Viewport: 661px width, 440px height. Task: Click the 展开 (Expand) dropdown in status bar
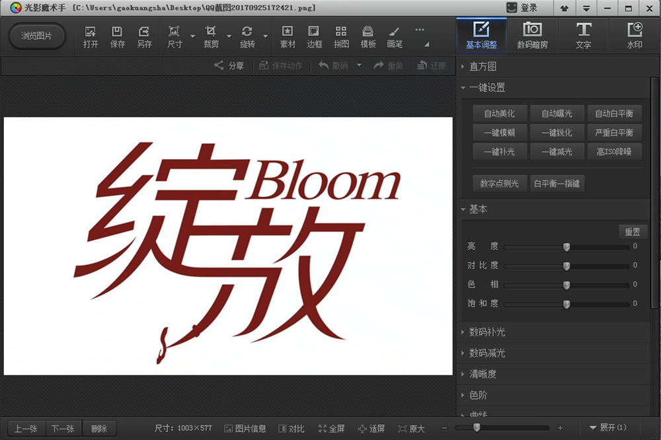tap(607, 428)
